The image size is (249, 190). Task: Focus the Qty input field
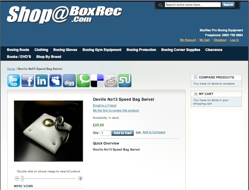[105, 133]
